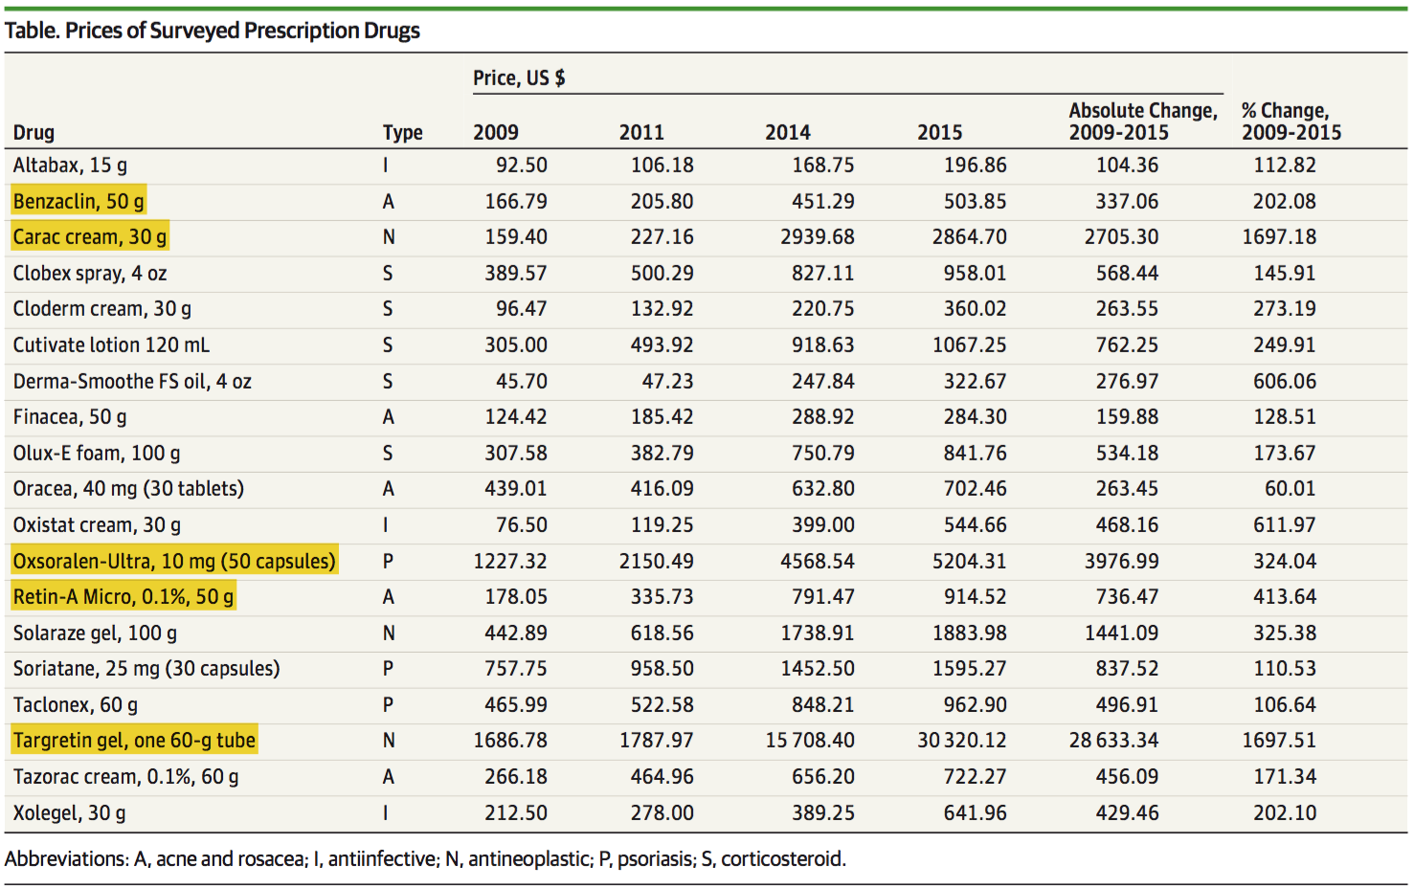This screenshot has width=1414, height=889.
Task: Click the '% Change, 2009-2015' column header
Action: pyautogui.click(x=1291, y=122)
